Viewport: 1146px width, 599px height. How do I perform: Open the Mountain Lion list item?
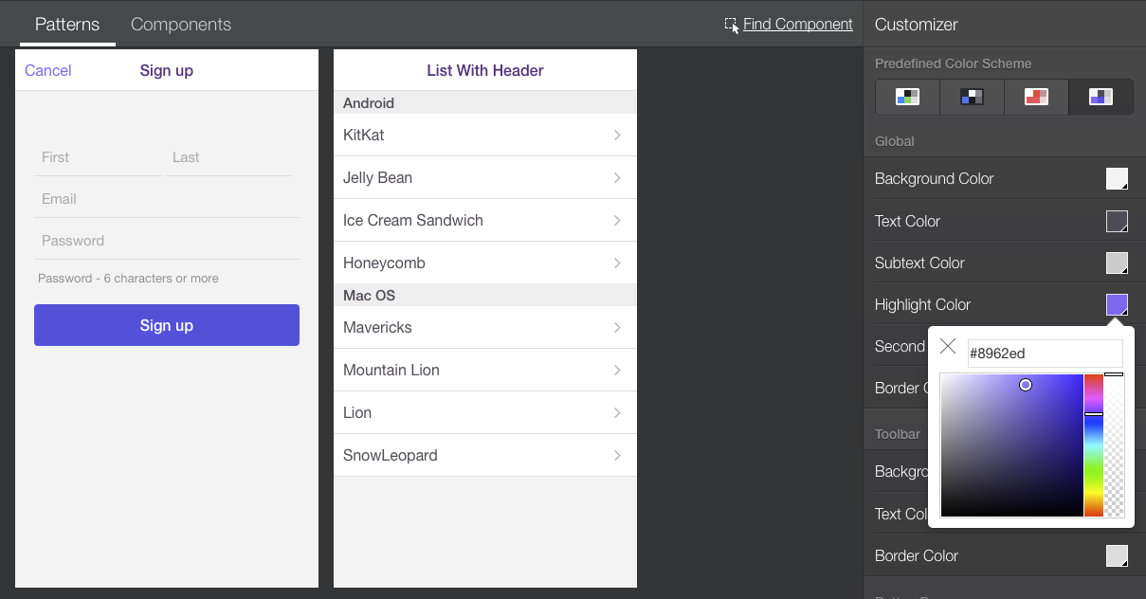pyautogui.click(x=484, y=371)
